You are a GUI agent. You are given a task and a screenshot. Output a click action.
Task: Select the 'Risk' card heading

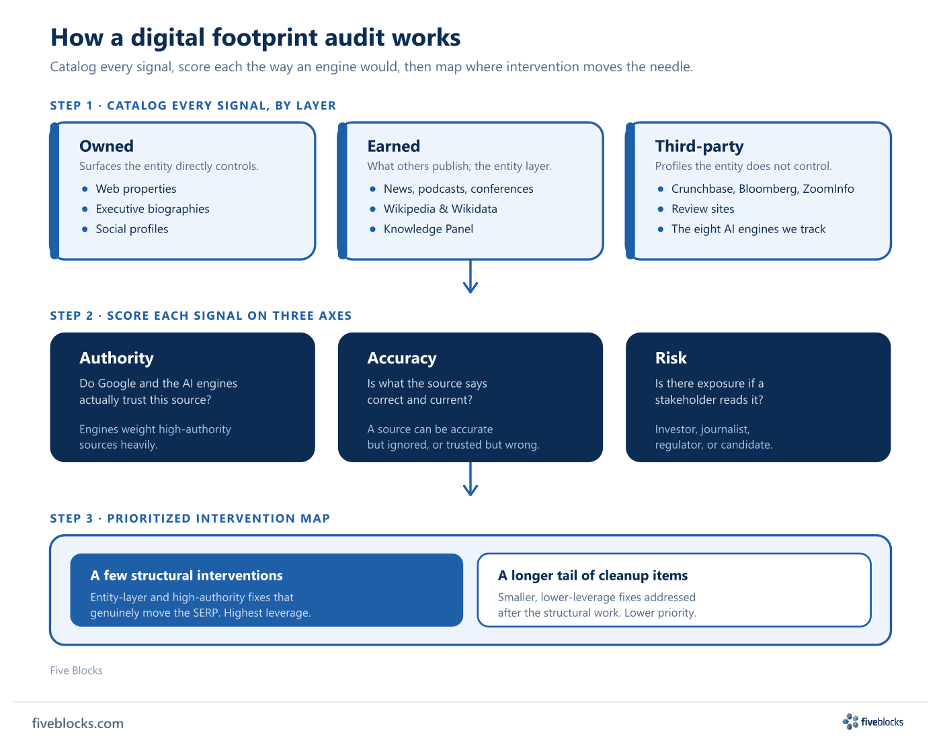pos(671,358)
